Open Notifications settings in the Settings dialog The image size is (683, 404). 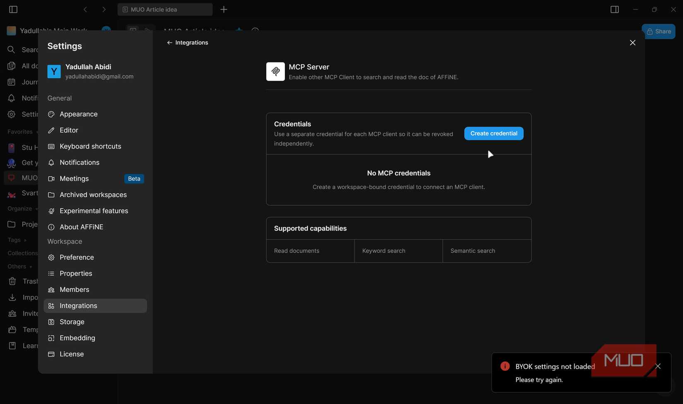(x=95, y=163)
